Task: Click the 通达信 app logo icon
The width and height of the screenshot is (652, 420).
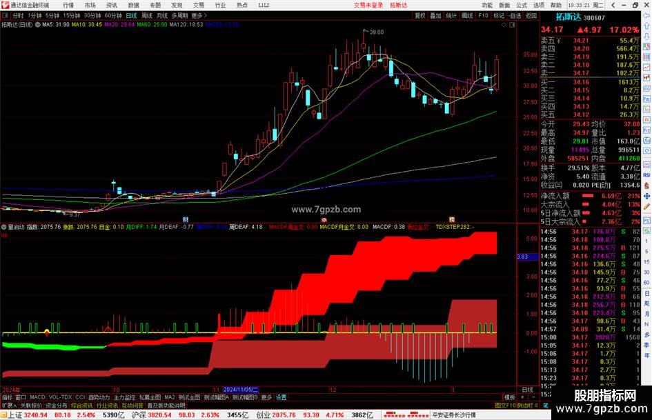Action: (x=5, y=5)
